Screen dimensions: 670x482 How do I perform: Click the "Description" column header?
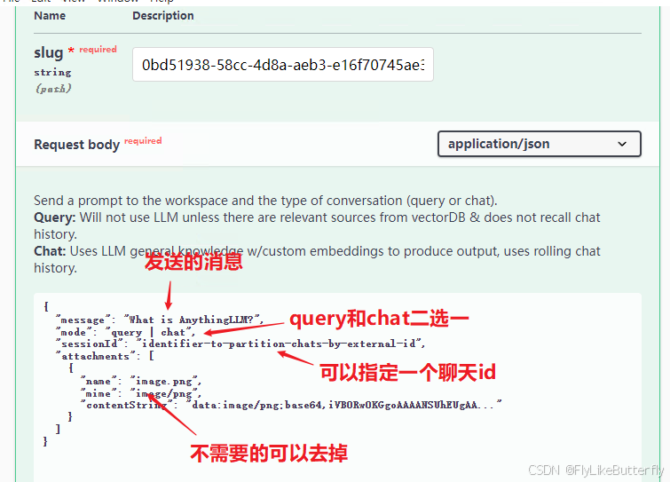(x=162, y=16)
